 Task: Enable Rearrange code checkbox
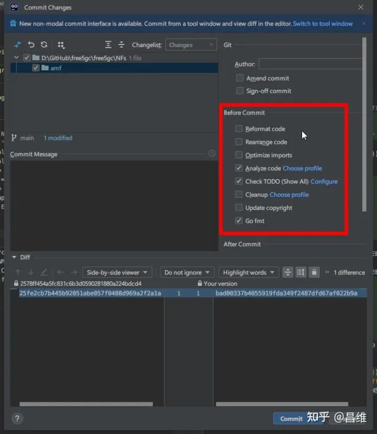pyautogui.click(x=239, y=142)
